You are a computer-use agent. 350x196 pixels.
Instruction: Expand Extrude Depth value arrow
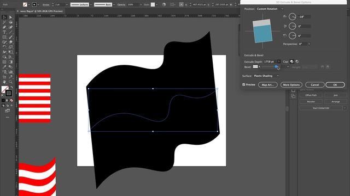(279, 62)
